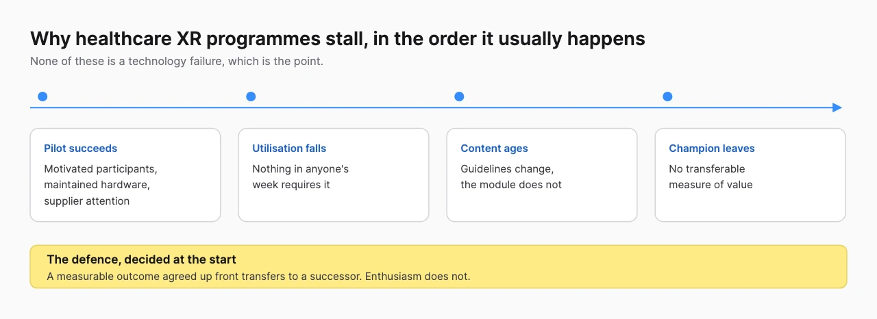Click the 'Motivated participants' description text

[101, 168]
